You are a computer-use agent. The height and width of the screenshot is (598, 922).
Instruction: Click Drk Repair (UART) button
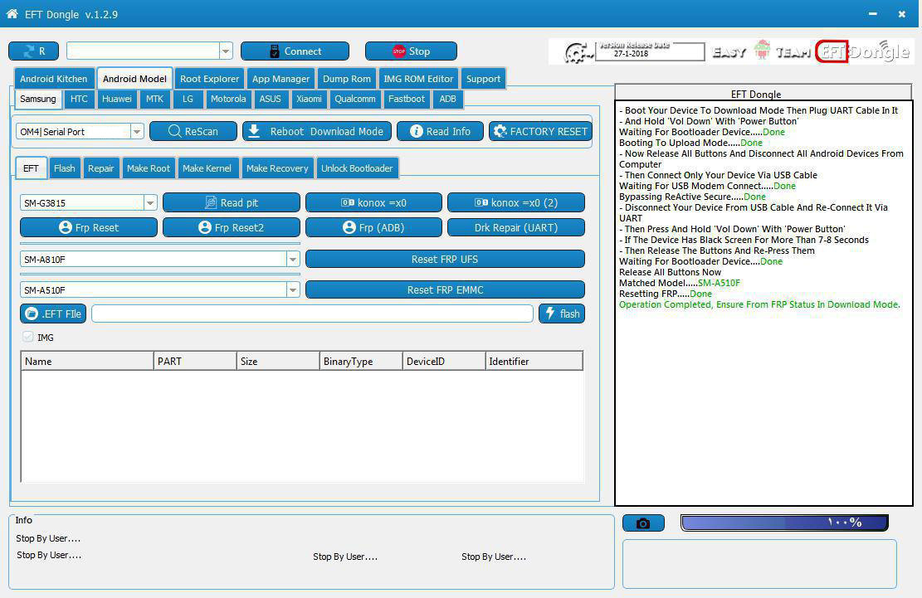click(516, 227)
